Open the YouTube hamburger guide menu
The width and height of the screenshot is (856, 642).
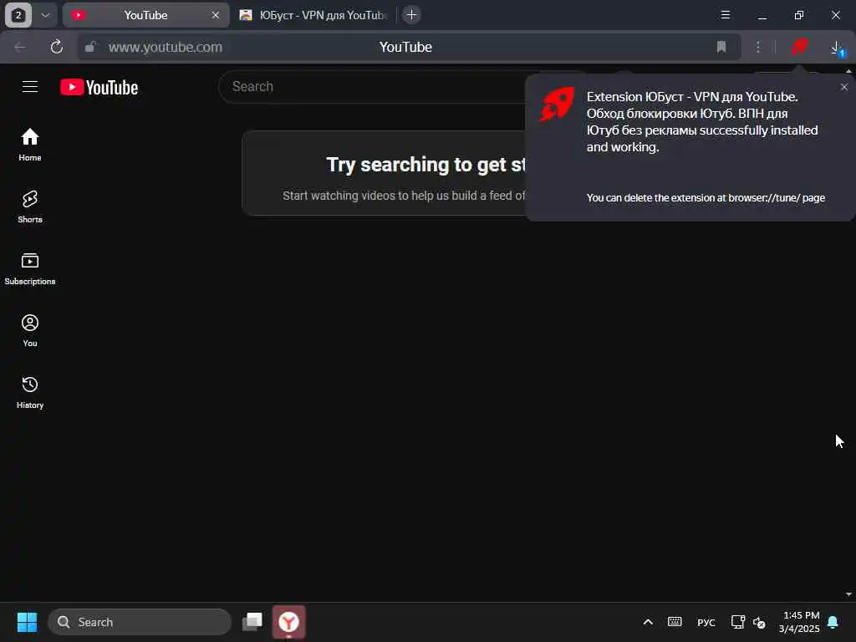[30, 87]
